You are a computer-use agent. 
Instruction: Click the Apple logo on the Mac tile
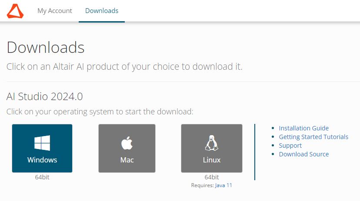[127, 143]
